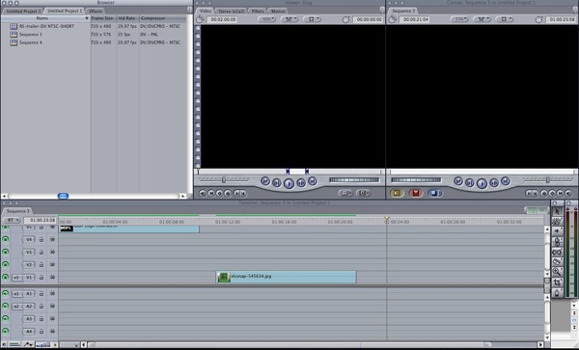Screen dimensions: 579x350
Task: Toggle V4 track visibility green light
Action: point(6,239)
